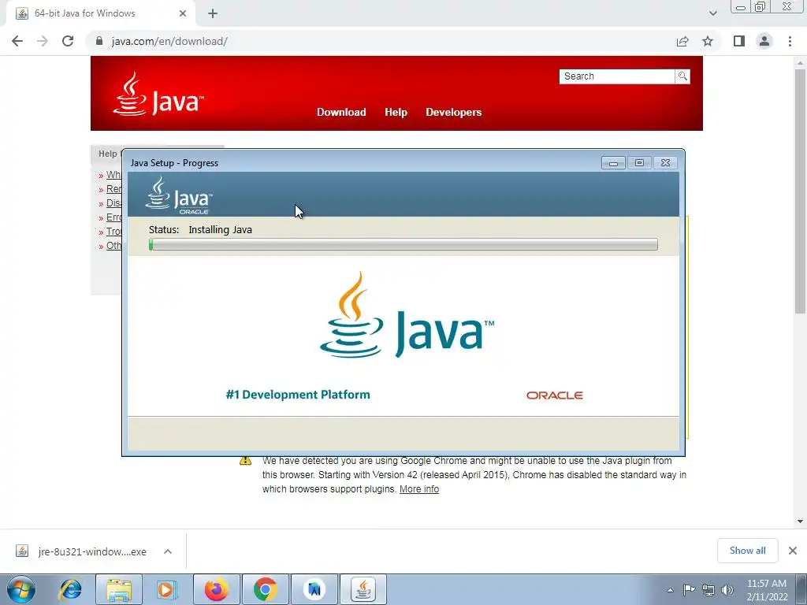The width and height of the screenshot is (807, 605).
Task: Launch Internet Explorer from taskbar
Action: (70, 589)
